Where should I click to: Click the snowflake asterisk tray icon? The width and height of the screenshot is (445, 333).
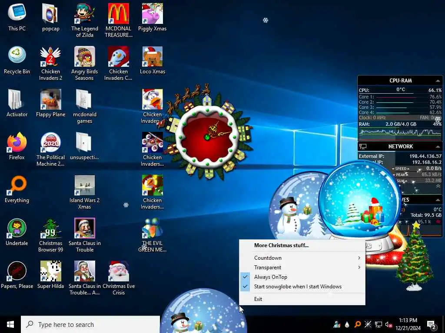(368, 324)
